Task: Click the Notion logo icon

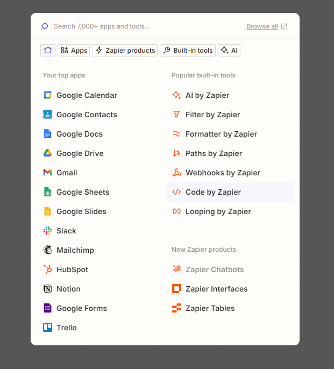Action: [47, 289]
